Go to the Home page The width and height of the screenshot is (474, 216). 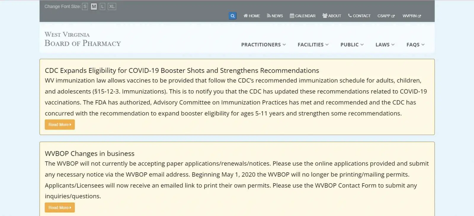point(252,16)
